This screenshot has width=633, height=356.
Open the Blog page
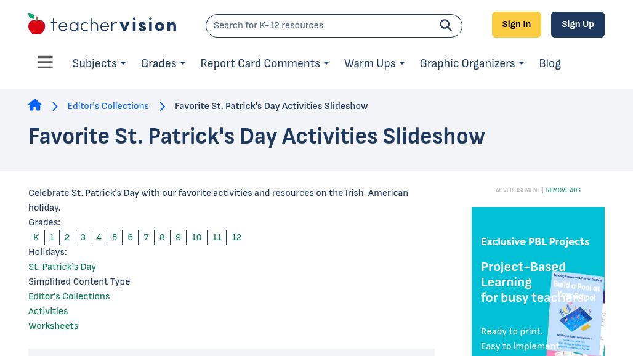(x=549, y=63)
